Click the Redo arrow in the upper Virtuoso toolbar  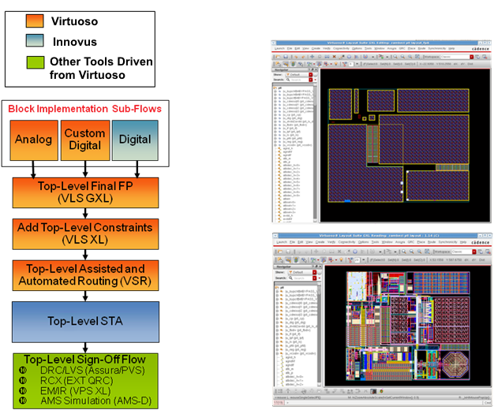[x=303, y=57]
